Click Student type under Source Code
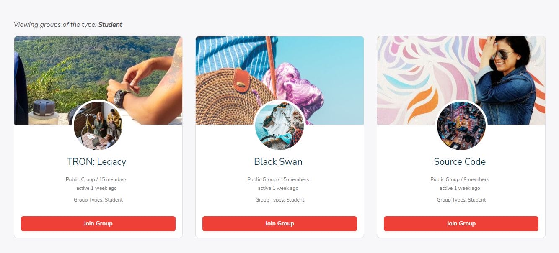 pos(477,200)
